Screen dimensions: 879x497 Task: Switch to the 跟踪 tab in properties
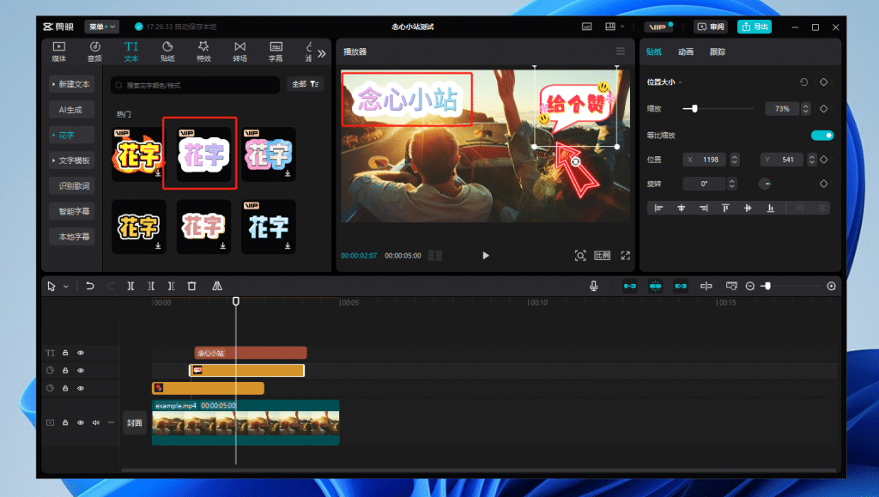pos(718,52)
